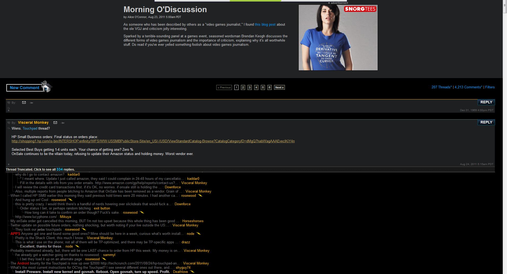Click envelope message icon in the empty post header

coord(24,103)
